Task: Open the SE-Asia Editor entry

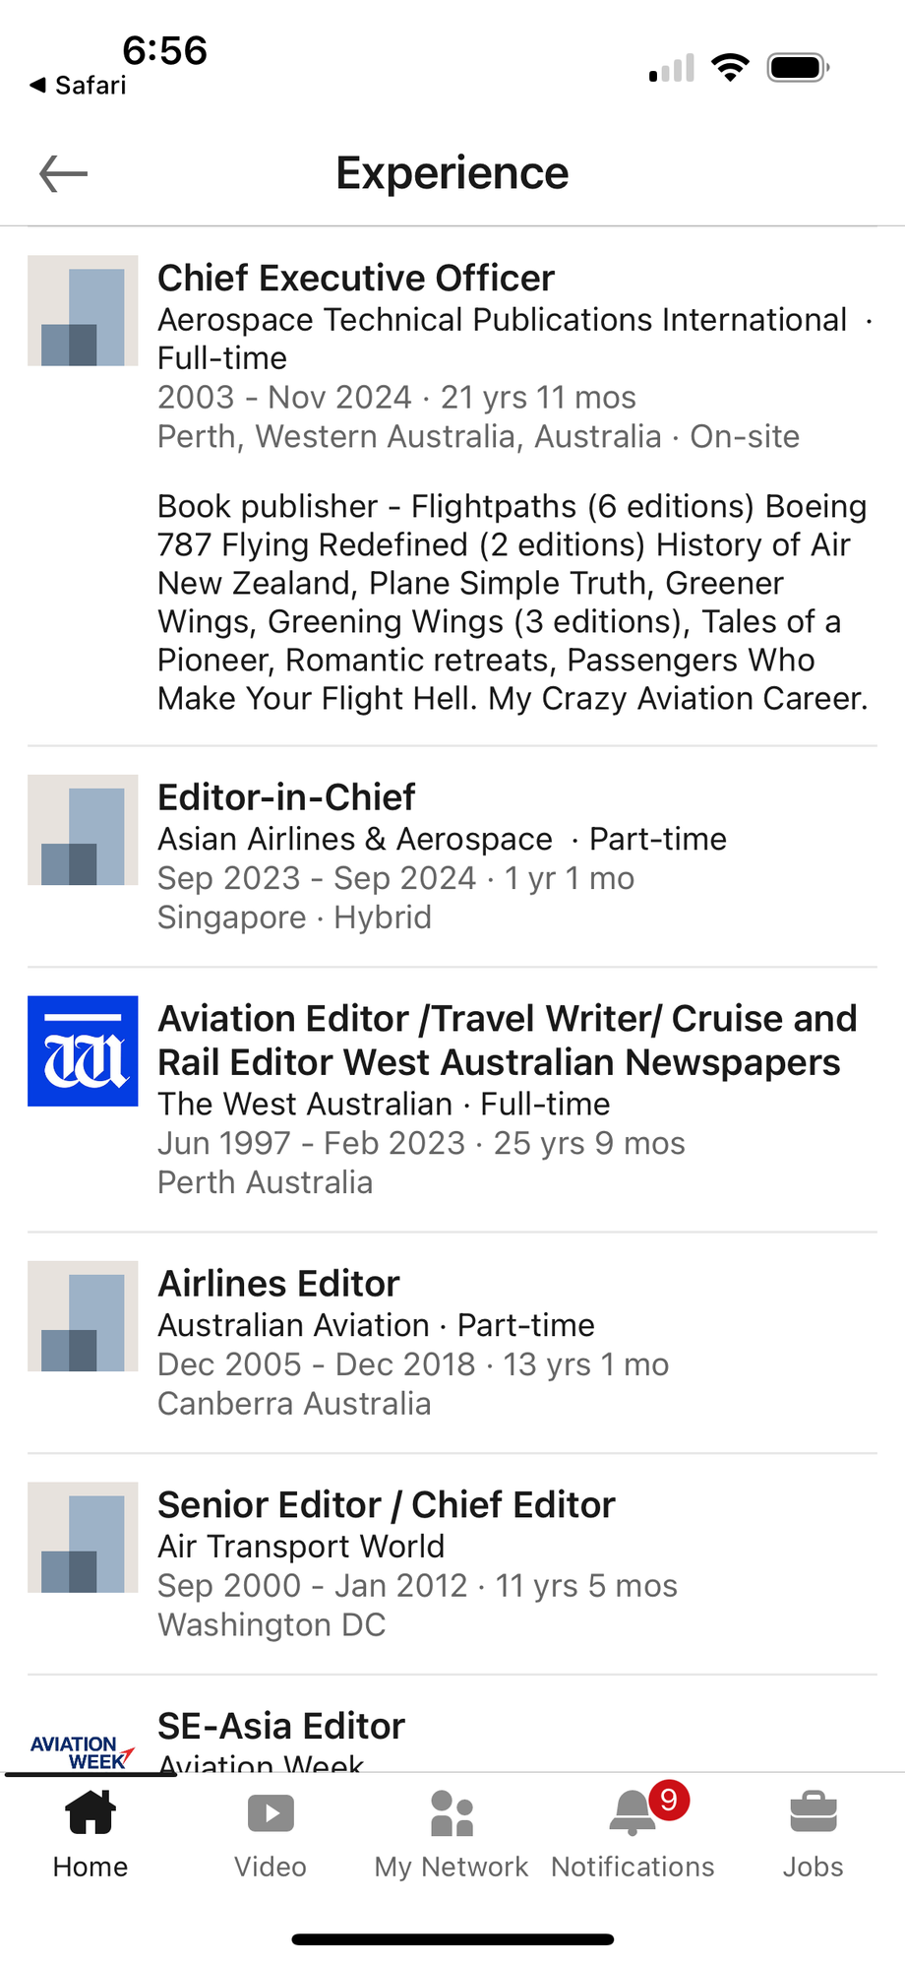Action: tap(281, 1727)
